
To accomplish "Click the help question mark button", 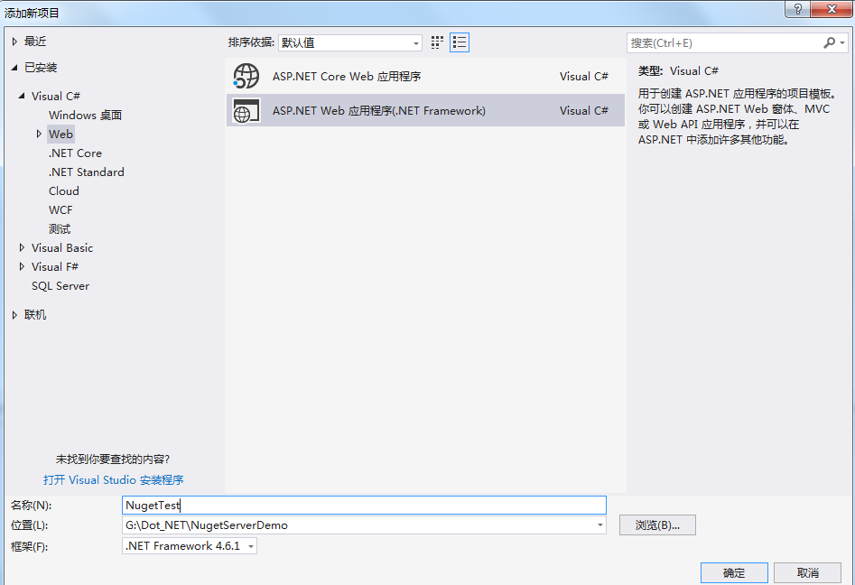I will click(x=798, y=9).
